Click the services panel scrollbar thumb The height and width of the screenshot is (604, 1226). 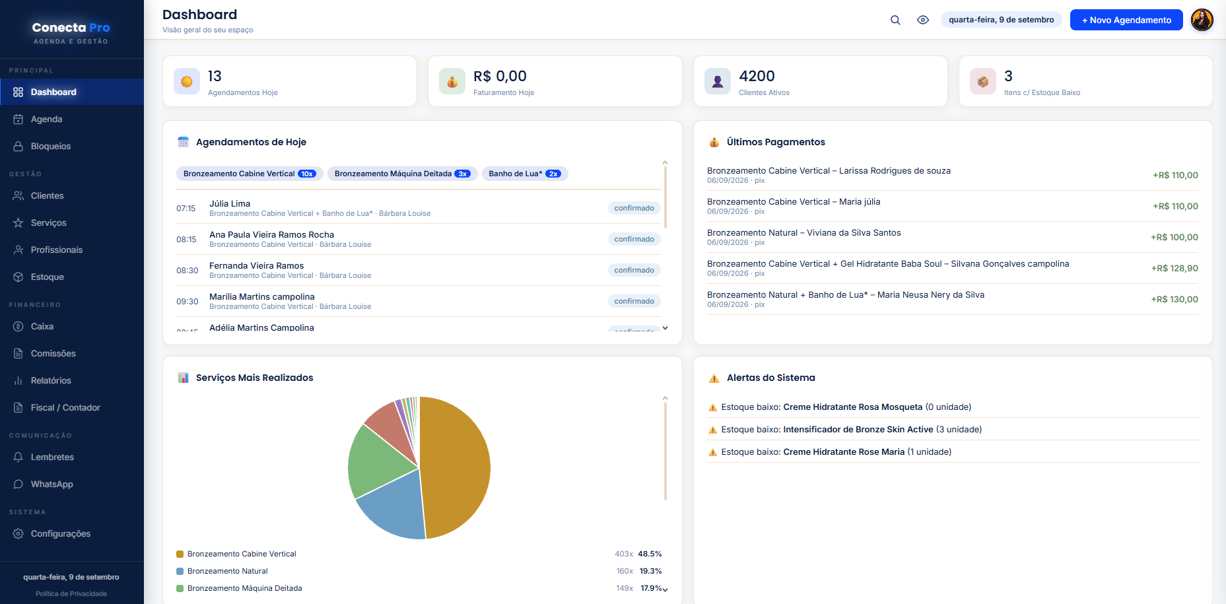click(665, 451)
